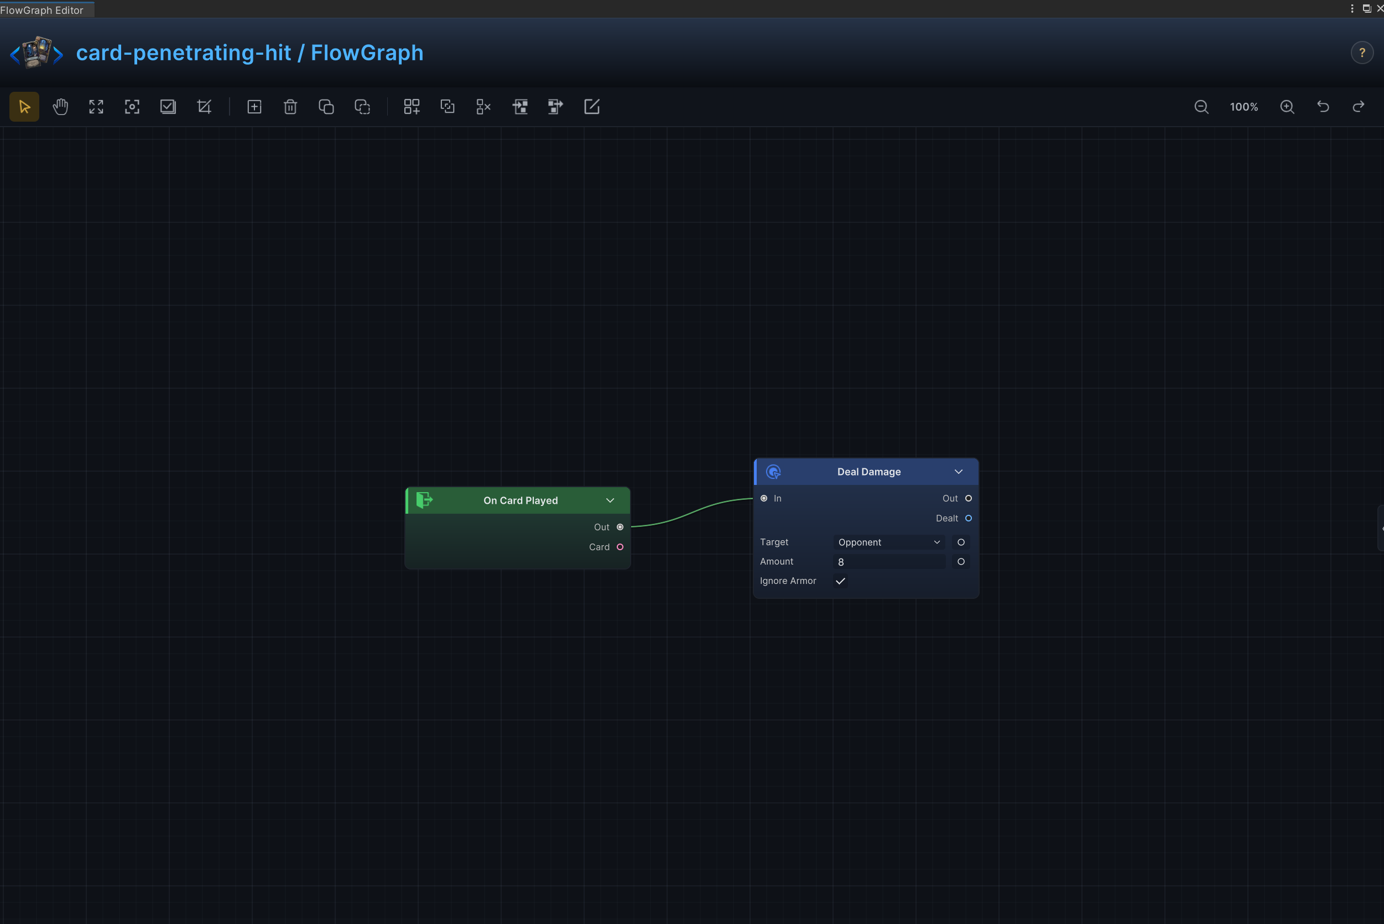
Task: Click the 100% zoom level readout
Action: click(1243, 107)
